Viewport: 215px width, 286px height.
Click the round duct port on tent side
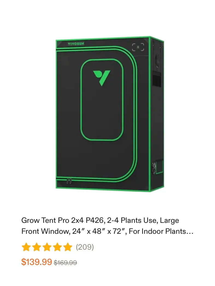click(x=157, y=60)
